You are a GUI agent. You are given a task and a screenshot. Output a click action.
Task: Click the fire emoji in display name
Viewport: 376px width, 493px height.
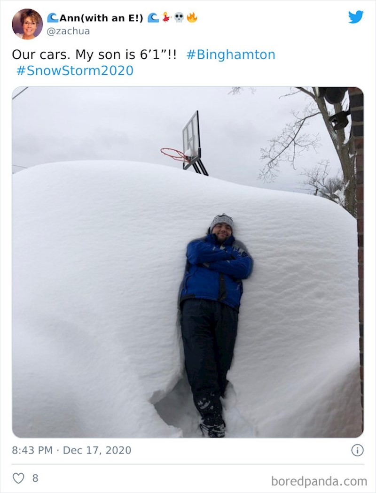coord(192,17)
